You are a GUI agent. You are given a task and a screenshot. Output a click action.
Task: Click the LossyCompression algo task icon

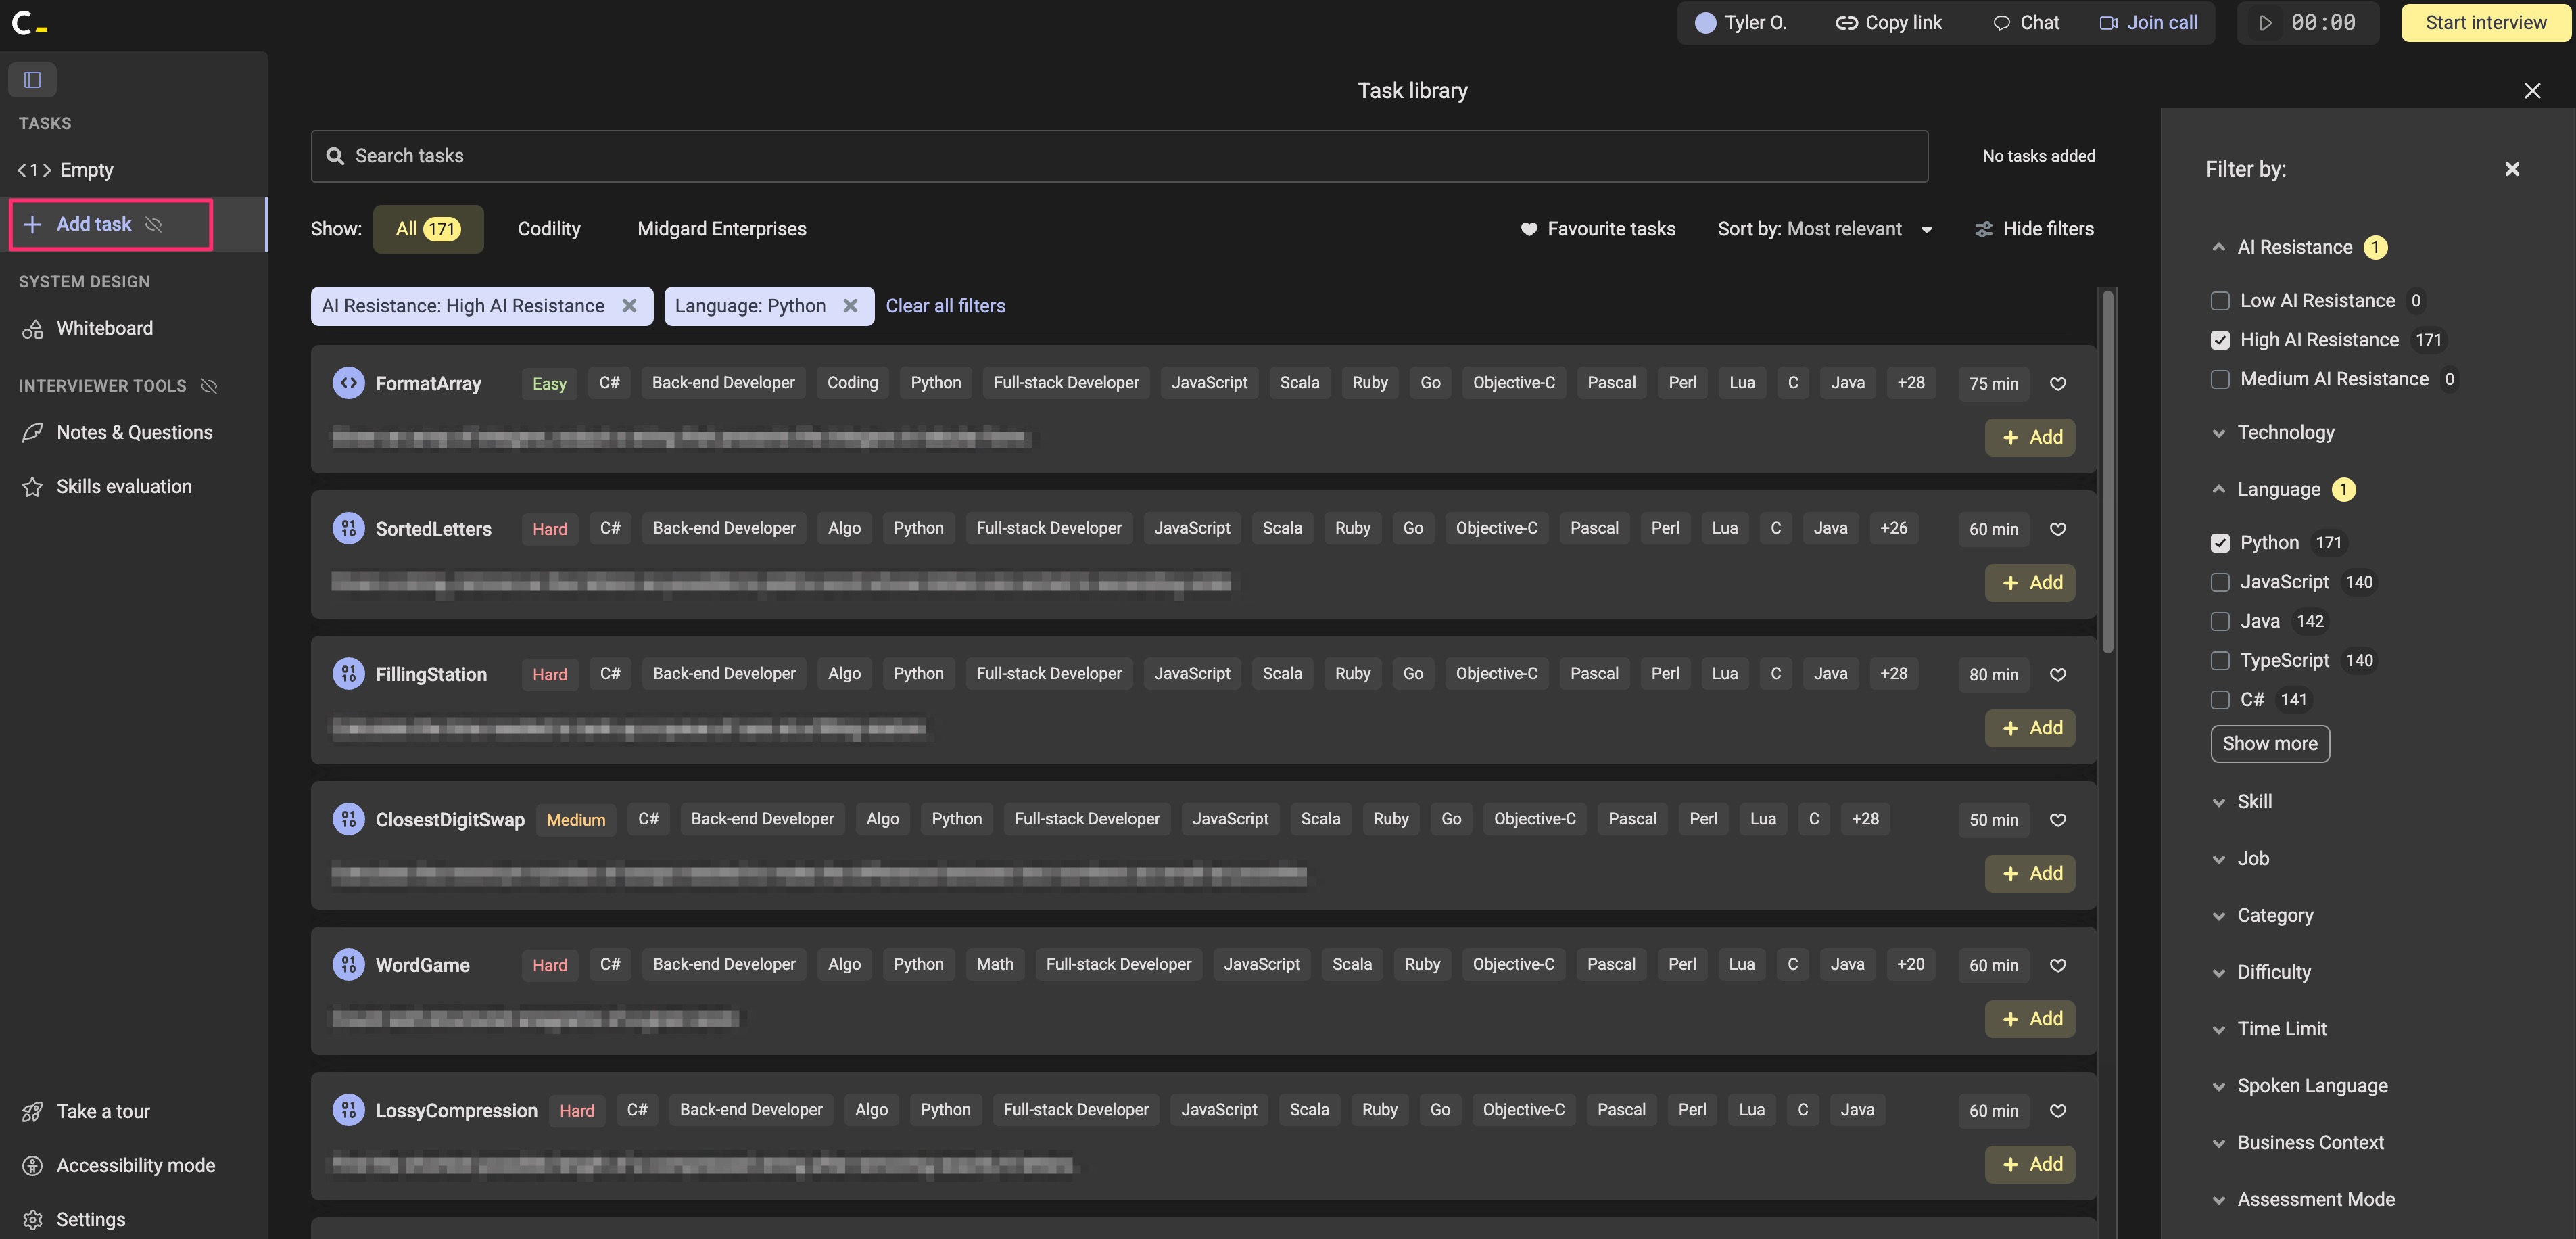pos(348,1110)
